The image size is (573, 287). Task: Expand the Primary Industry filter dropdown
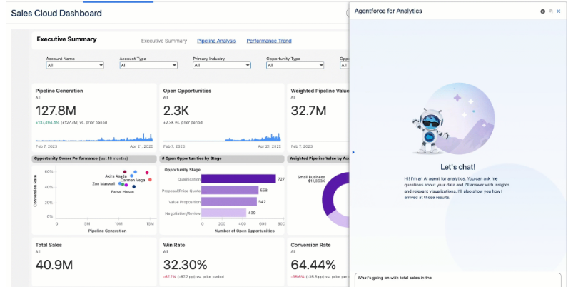[221, 65]
